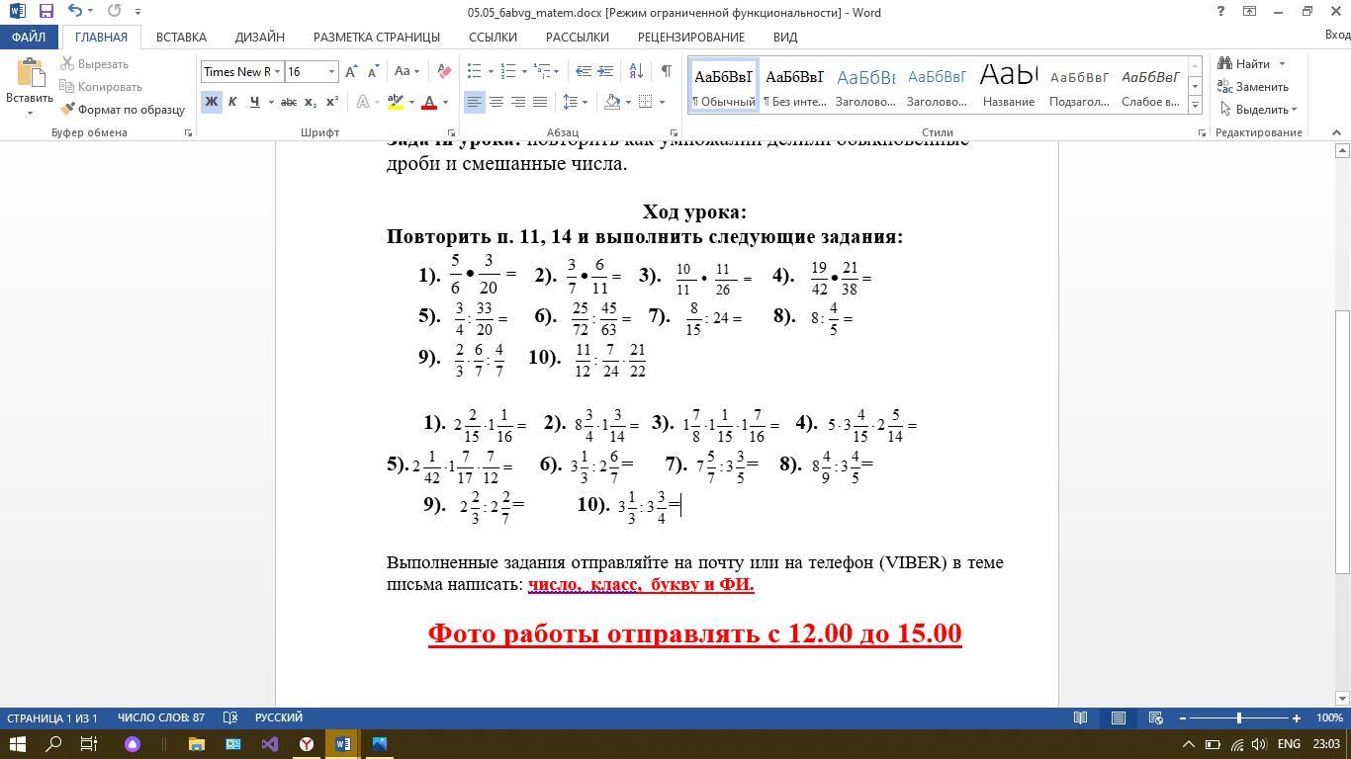Image resolution: width=1351 pixels, height=759 pixels.
Task: Click the 100% zoom level indicator
Action: 1329,717
